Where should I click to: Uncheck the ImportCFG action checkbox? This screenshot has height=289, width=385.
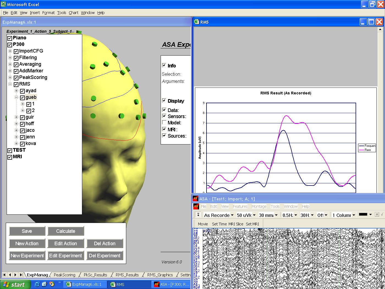[16, 51]
